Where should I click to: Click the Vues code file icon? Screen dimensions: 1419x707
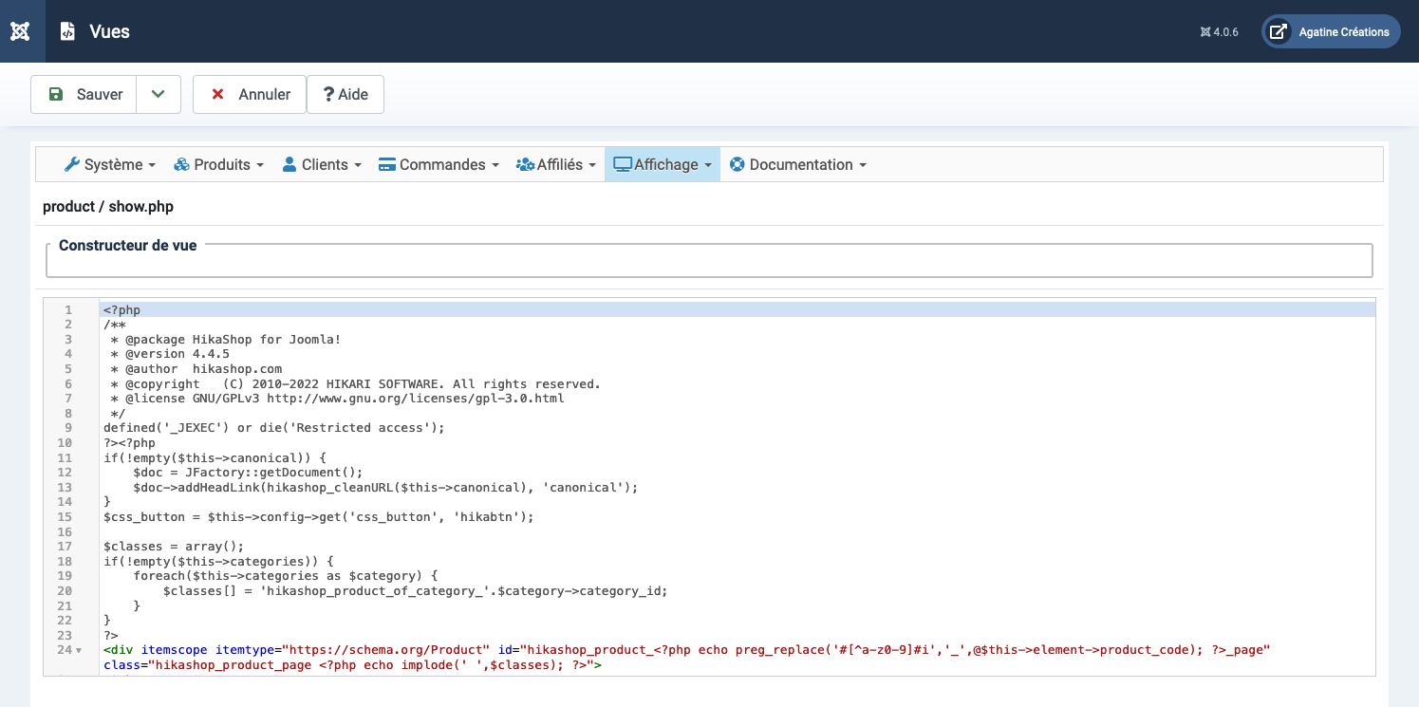(x=67, y=31)
